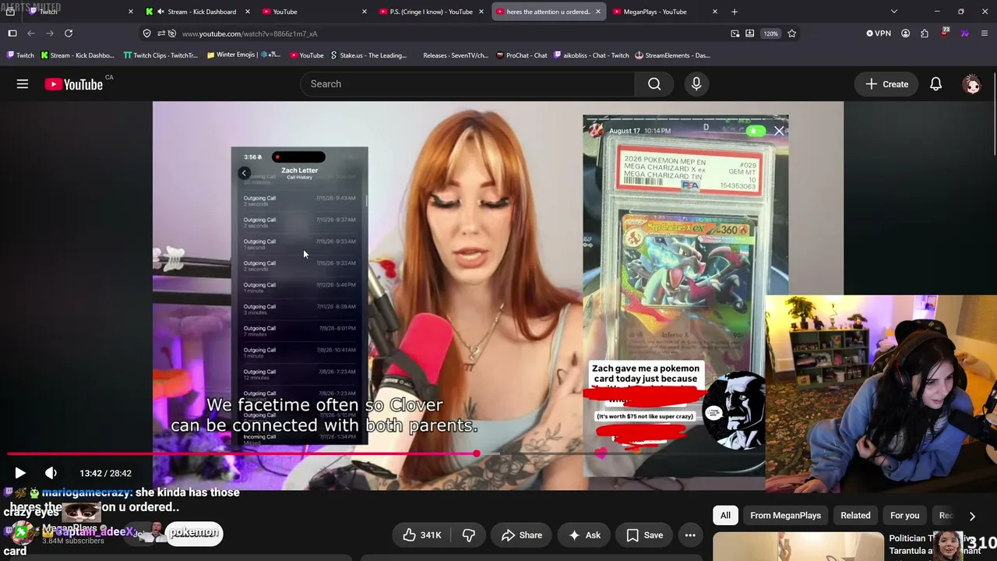Go back using the browser back arrow
Screen dimensions: 997x561
pos(31,34)
